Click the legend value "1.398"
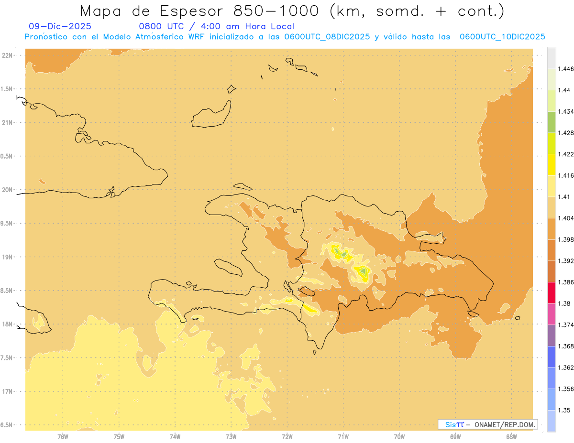The height and width of the screenshot is (443, 574). 566,239
